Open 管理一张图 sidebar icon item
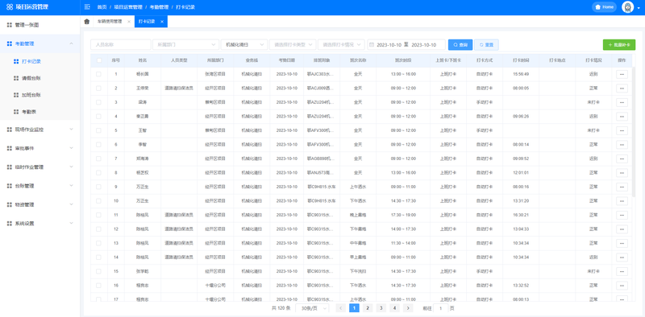This screenshot has height=317, width=645. coord(10,25)
